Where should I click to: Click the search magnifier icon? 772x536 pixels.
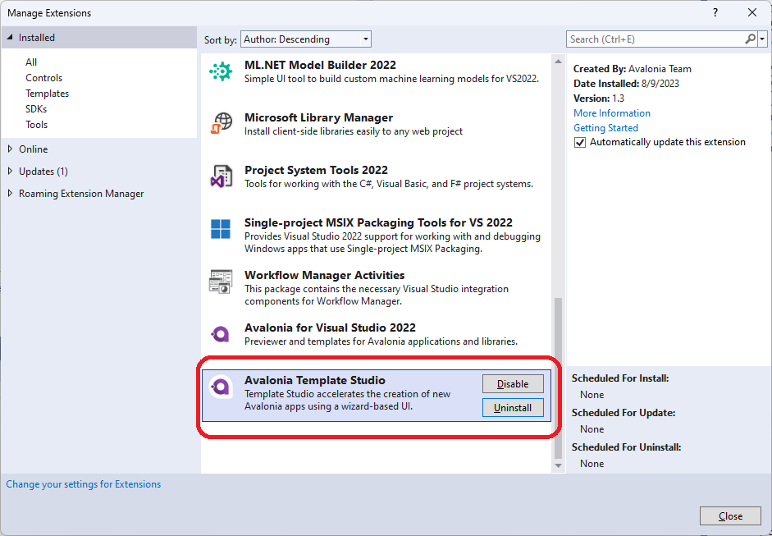(750, 39)
